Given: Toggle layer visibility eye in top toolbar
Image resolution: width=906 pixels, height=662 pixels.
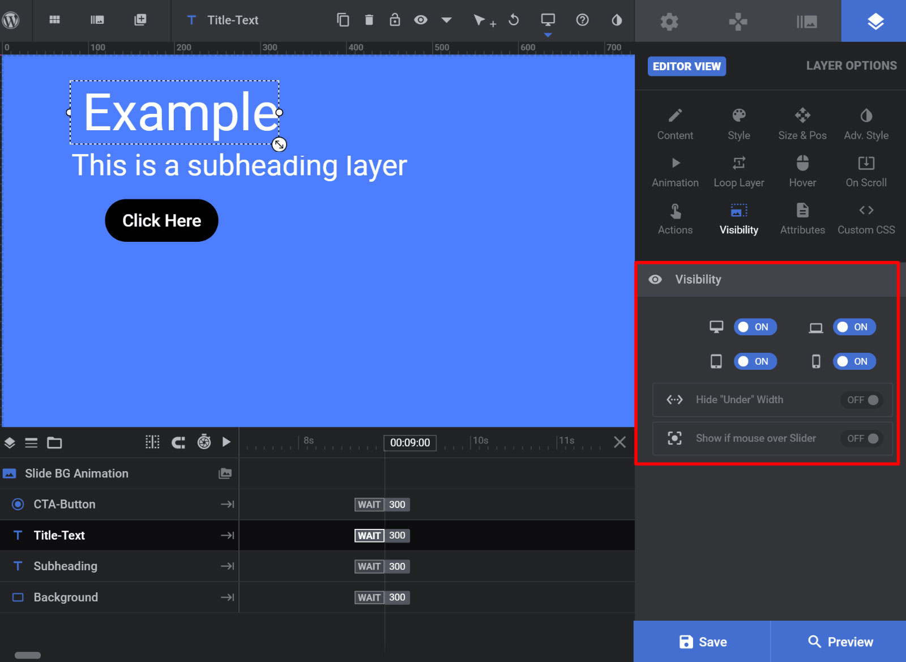Looking at the screenshot, I should click(420, 20).
